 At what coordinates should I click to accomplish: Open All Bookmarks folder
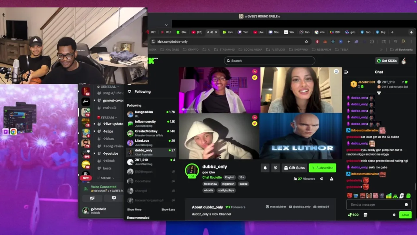tap(402, 50)
